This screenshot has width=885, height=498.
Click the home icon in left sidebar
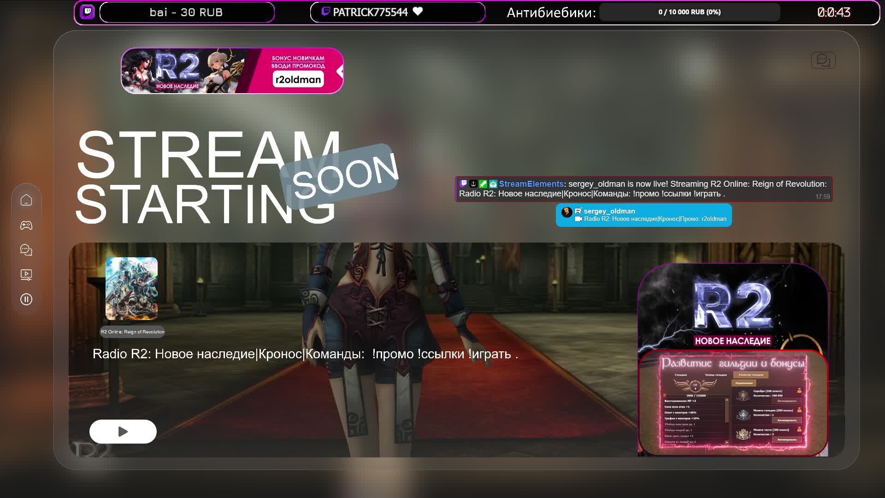tap(26, 200)
